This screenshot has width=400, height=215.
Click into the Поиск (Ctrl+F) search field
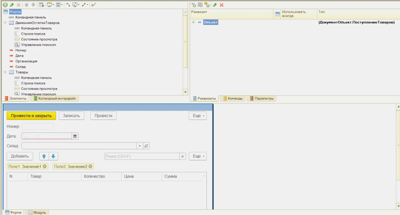[x=142, y=156]
